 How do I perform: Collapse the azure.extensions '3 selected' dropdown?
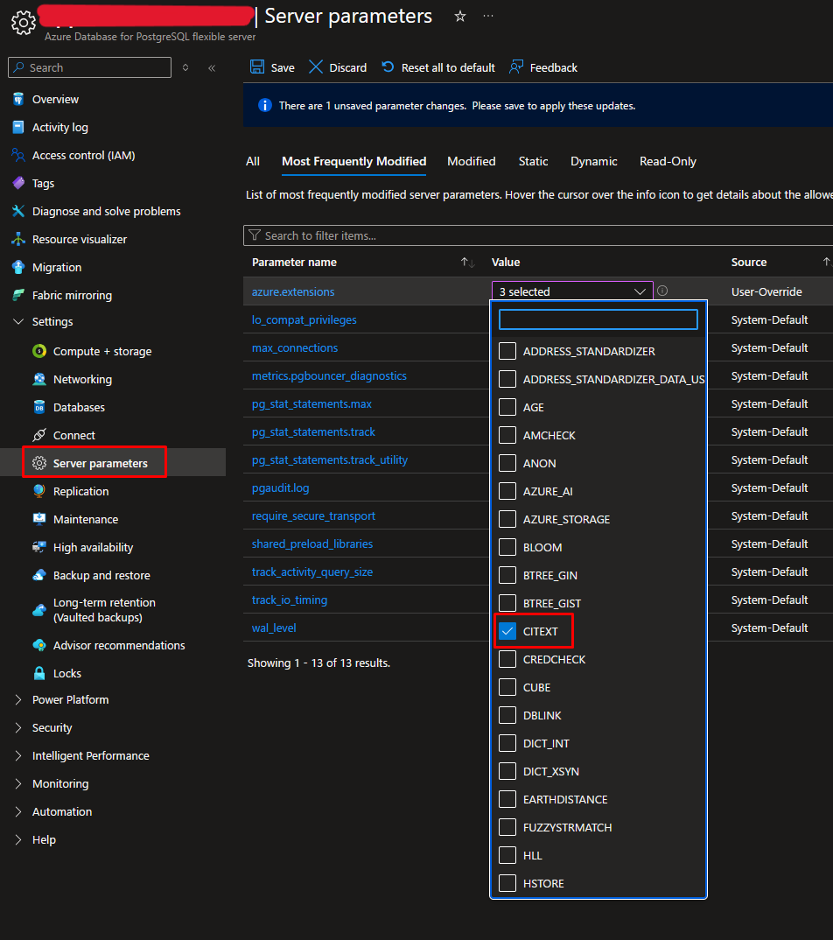click(639, 291)
